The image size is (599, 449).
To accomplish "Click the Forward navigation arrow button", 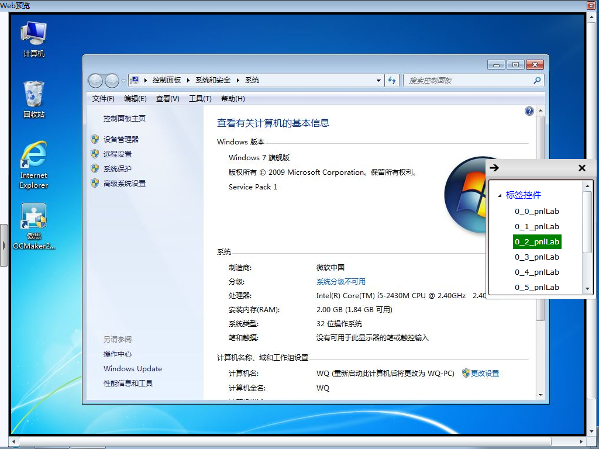I will (x=112, y=81).
